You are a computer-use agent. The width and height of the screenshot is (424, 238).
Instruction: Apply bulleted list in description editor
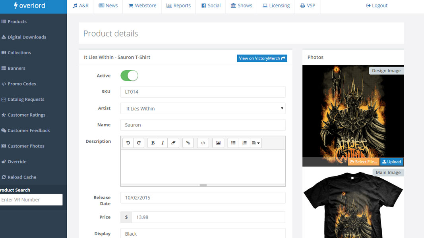coord(233,143)
